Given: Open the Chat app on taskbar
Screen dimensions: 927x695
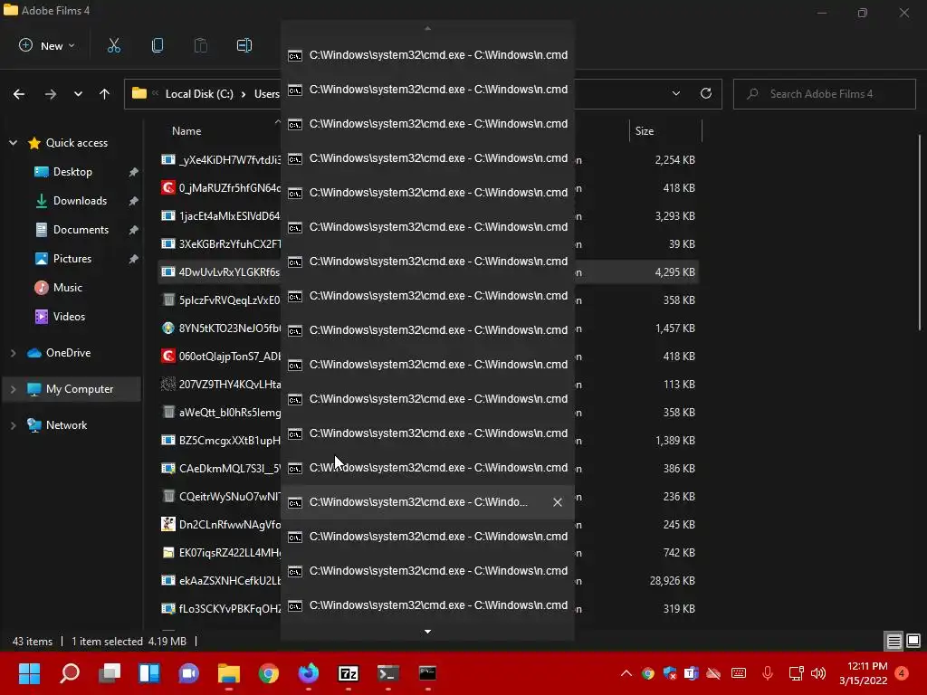Looking at the screenshot, I should point(188,673).
